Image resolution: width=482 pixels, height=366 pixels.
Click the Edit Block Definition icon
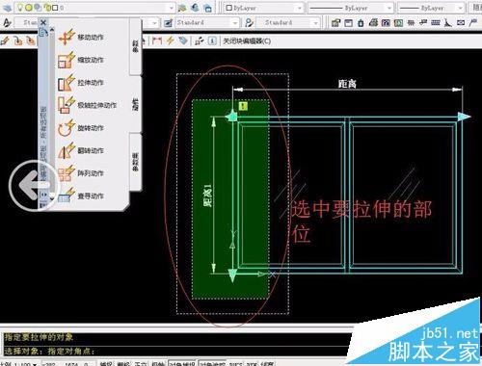[5, 40]
